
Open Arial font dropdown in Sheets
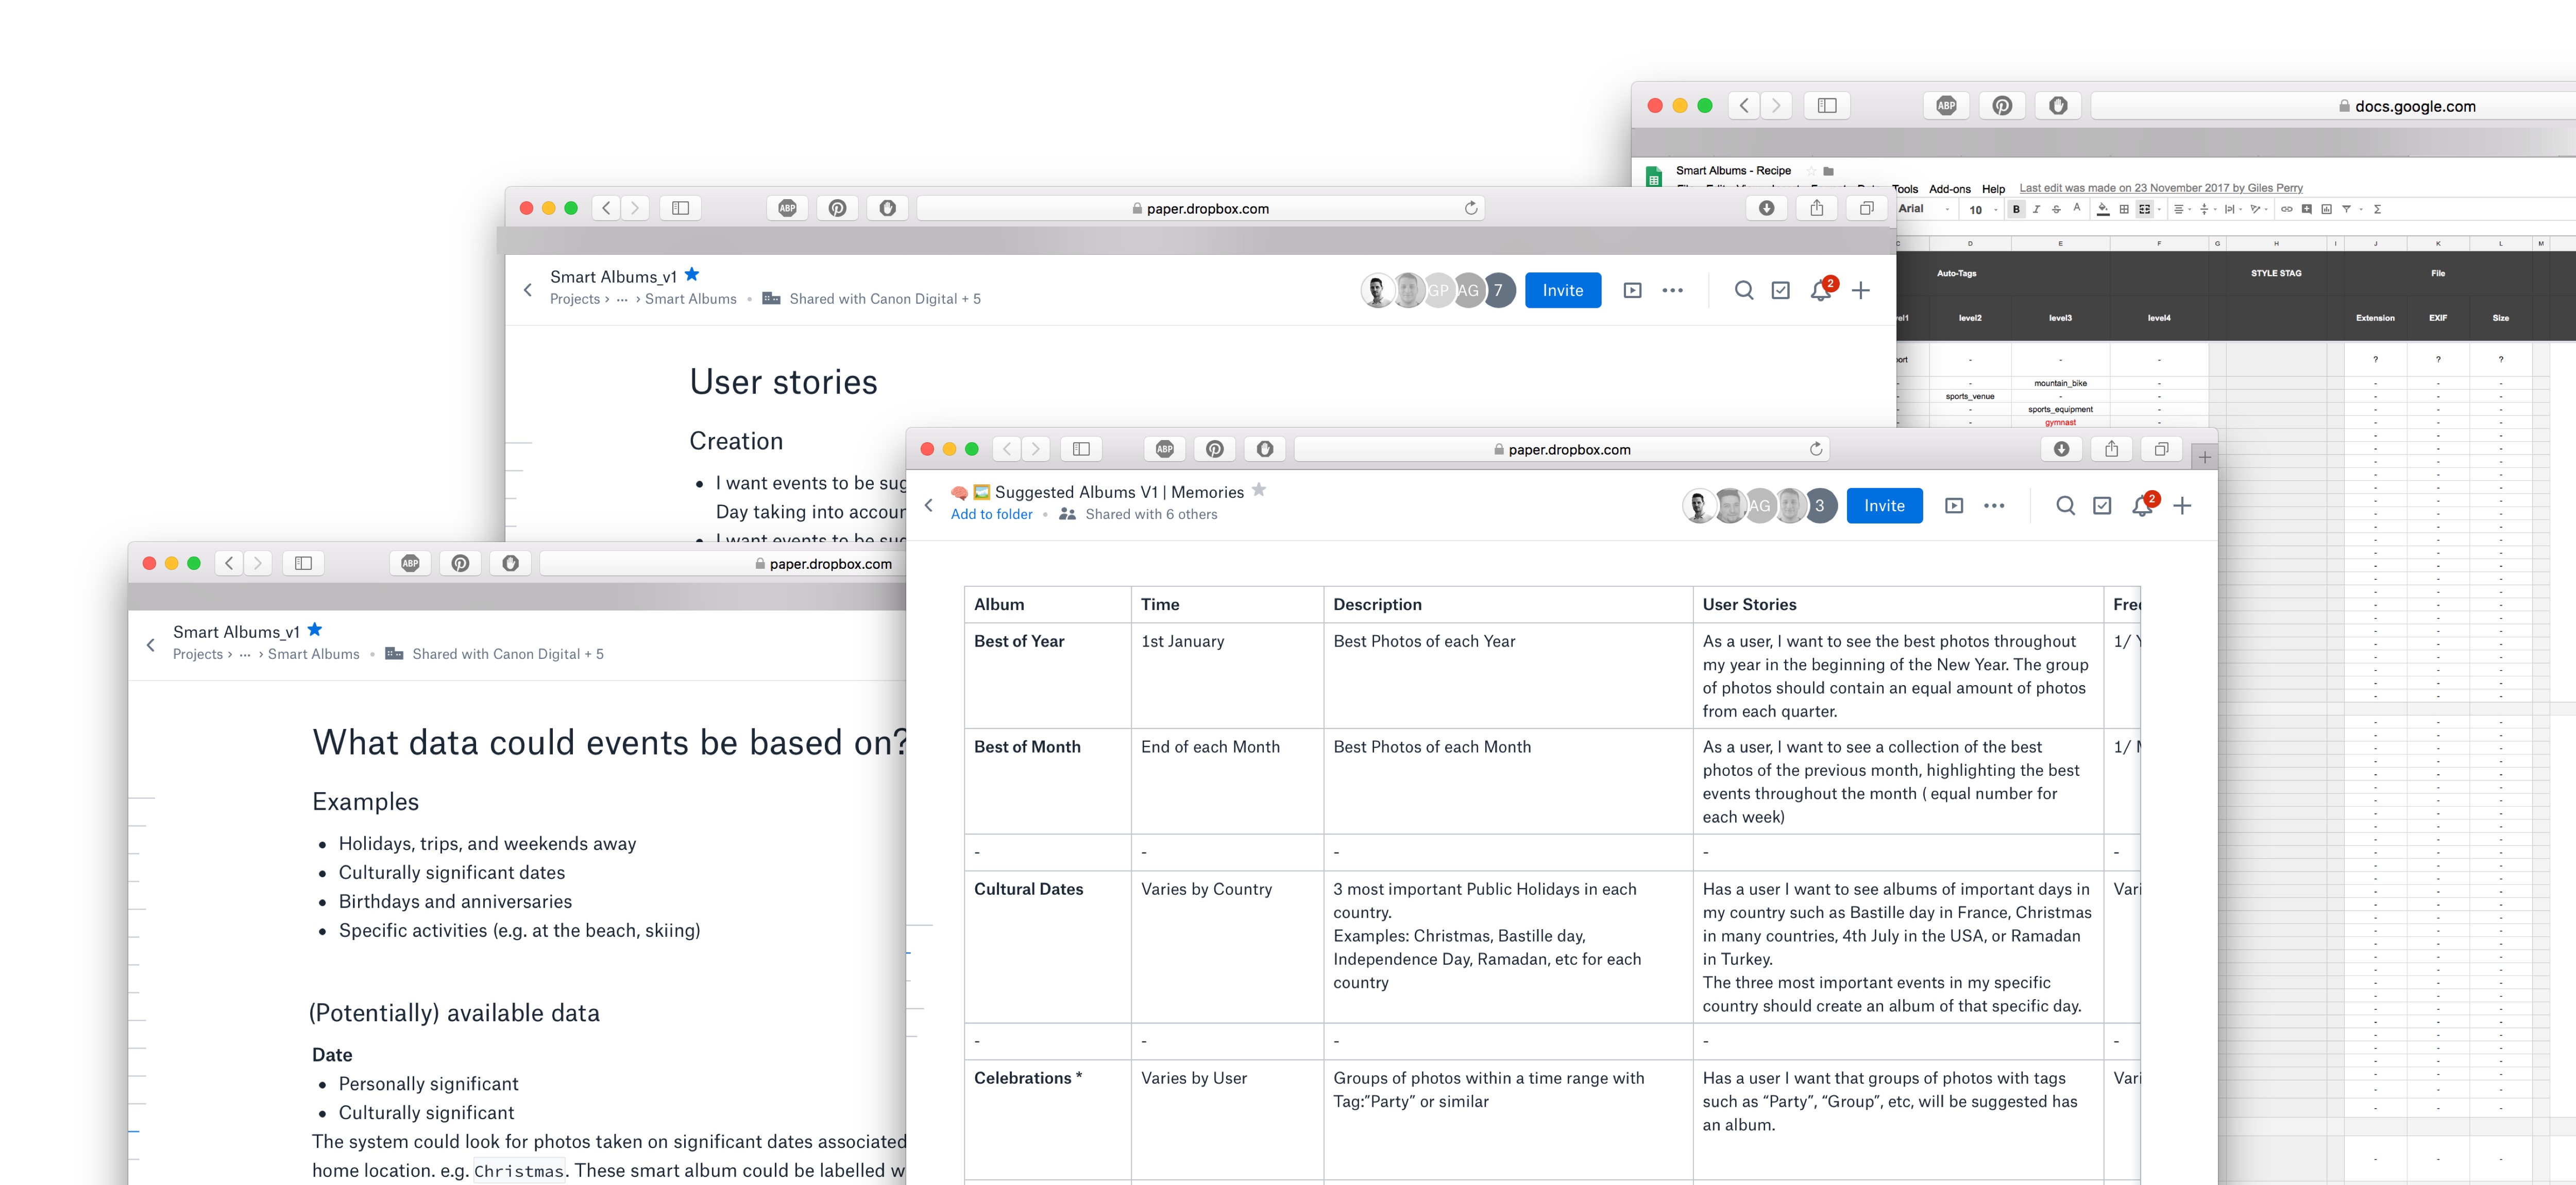(1925, 209)
